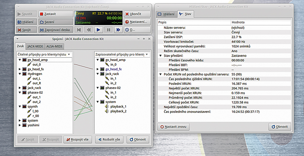This screenshot has width=304, height=156.
Task: Collapse phasex-02 in readable clients
Action: point(20,93)
